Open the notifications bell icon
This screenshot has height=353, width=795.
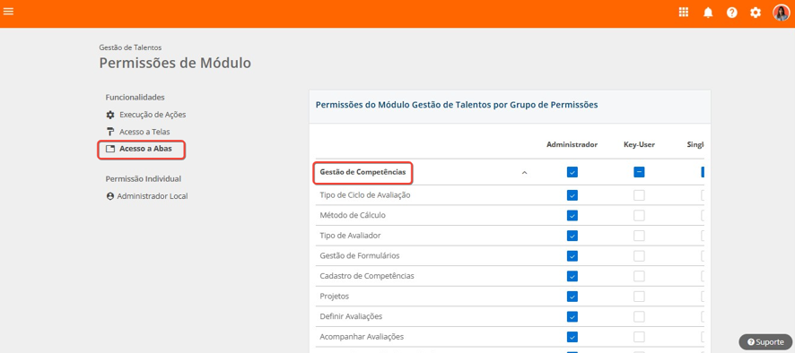tap(708, 13)
